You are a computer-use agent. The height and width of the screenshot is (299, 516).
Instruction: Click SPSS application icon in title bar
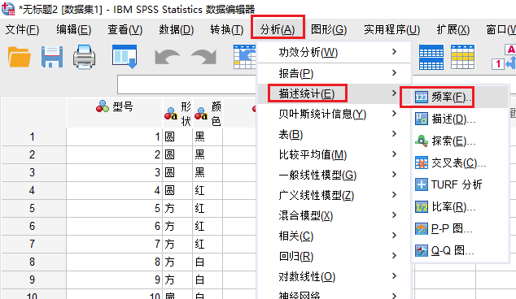8,9
